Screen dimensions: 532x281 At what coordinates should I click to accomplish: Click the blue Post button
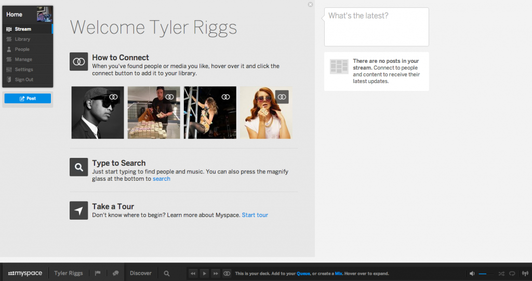pyautogui.click(x=28, y=98)
